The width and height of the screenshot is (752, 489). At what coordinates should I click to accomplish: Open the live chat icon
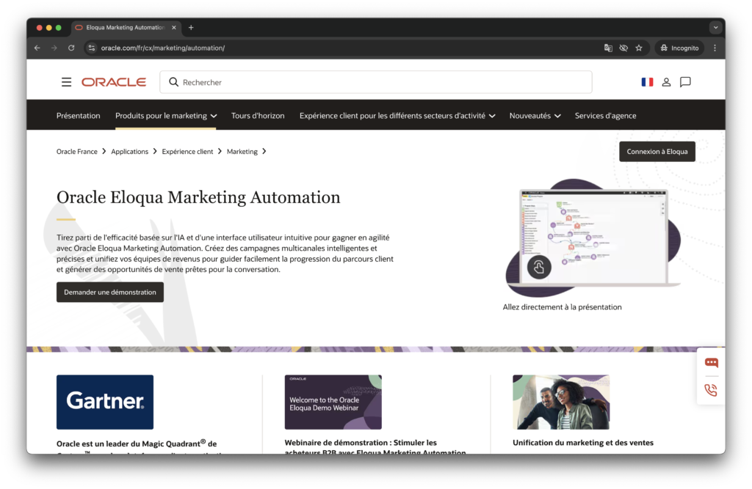(x=710, y=362)
